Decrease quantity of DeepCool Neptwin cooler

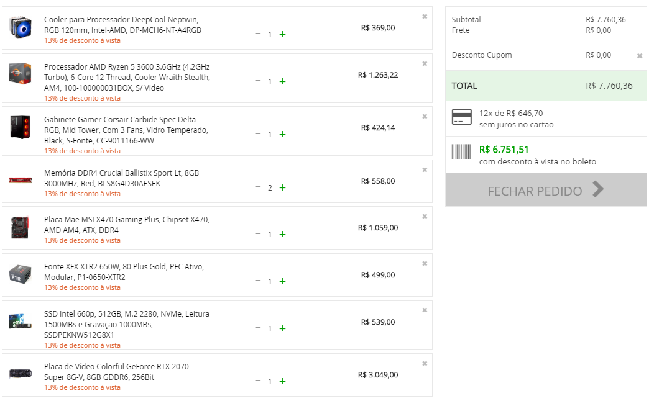click(x=258, y=34)
